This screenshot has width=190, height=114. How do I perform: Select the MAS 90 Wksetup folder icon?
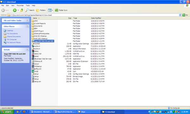[x=33, y=36]
